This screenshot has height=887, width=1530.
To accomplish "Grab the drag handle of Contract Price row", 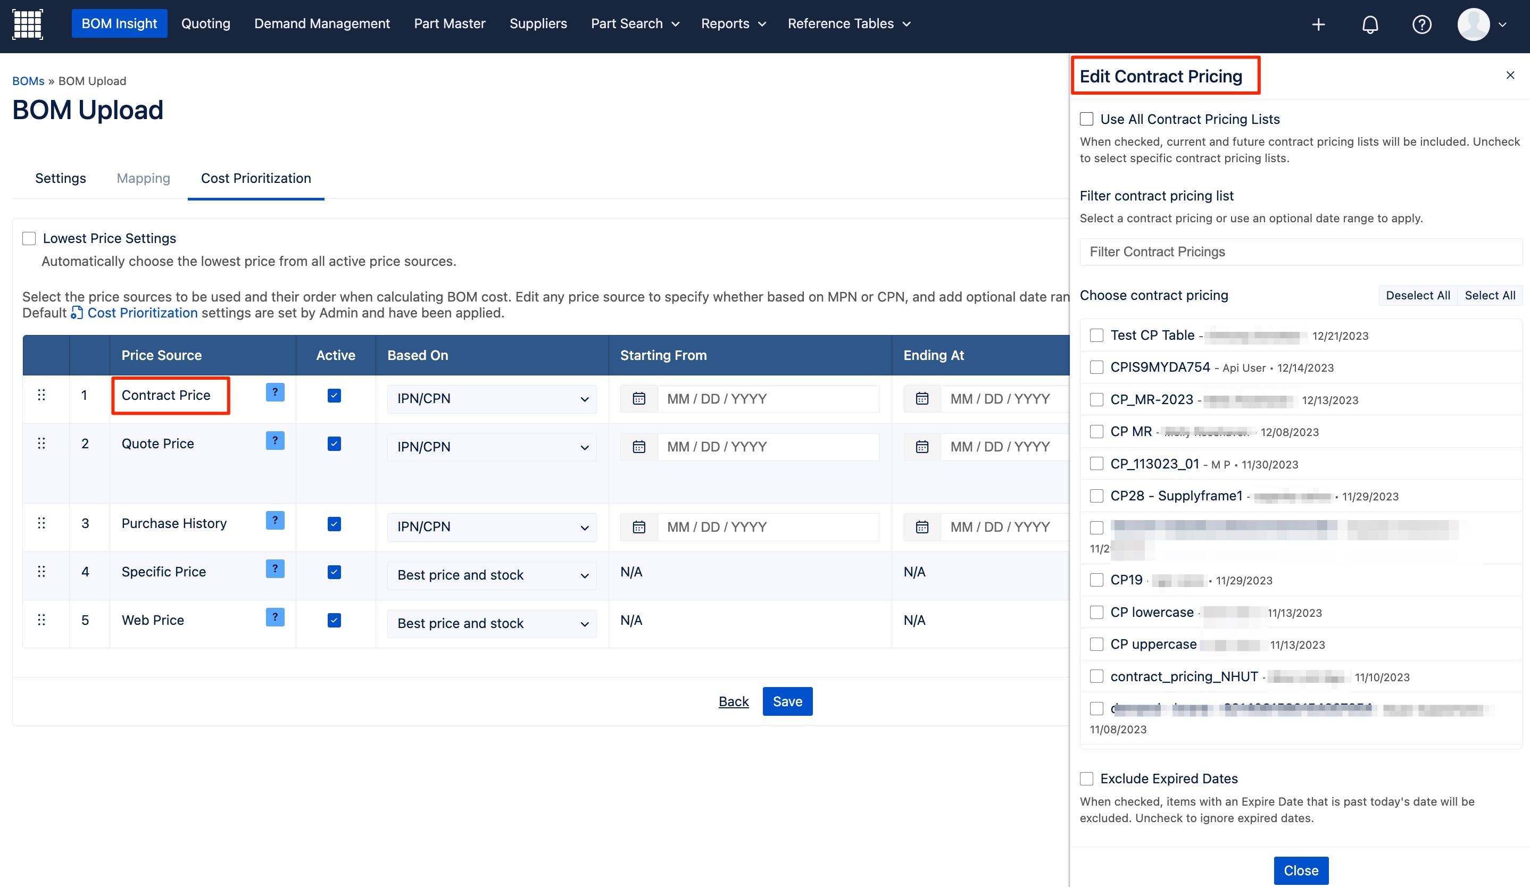I will coord(41,395).
